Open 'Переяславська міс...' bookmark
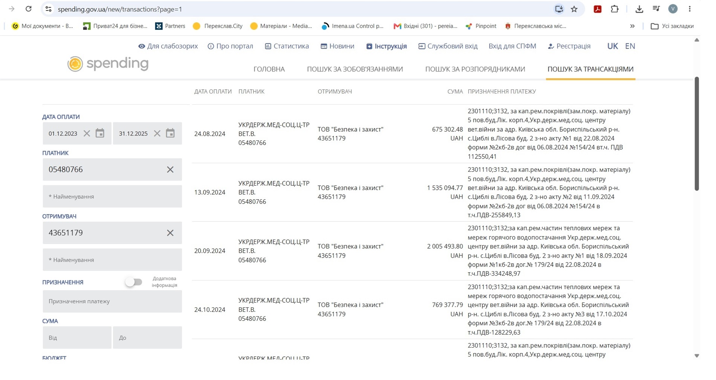This screenshot has width=716, height=380. [x=535, y=26]
